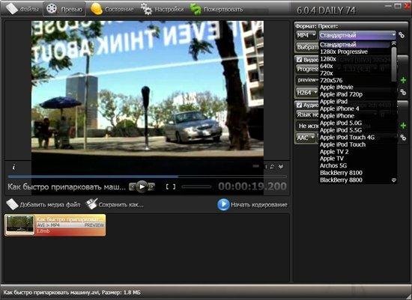The width and height of the screenshot is (412, 300).
Task: Click the 00:00:19.200 timecode
Action: [252, 186]
